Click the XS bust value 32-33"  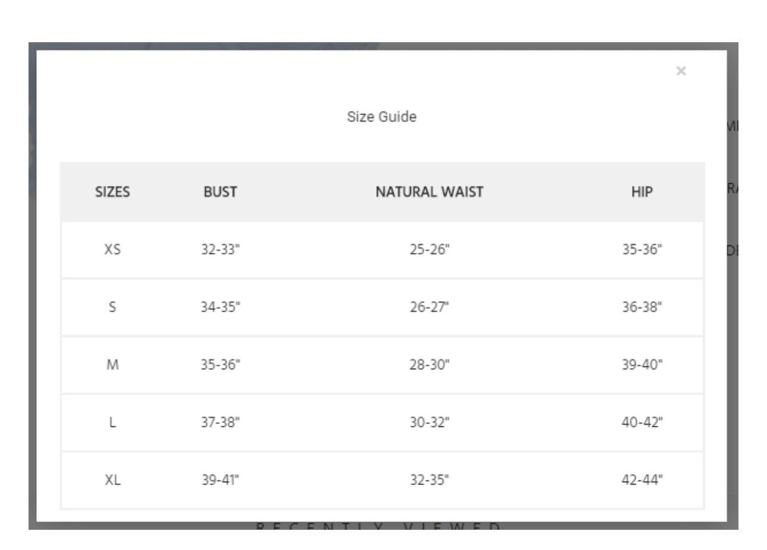[220, 250]
